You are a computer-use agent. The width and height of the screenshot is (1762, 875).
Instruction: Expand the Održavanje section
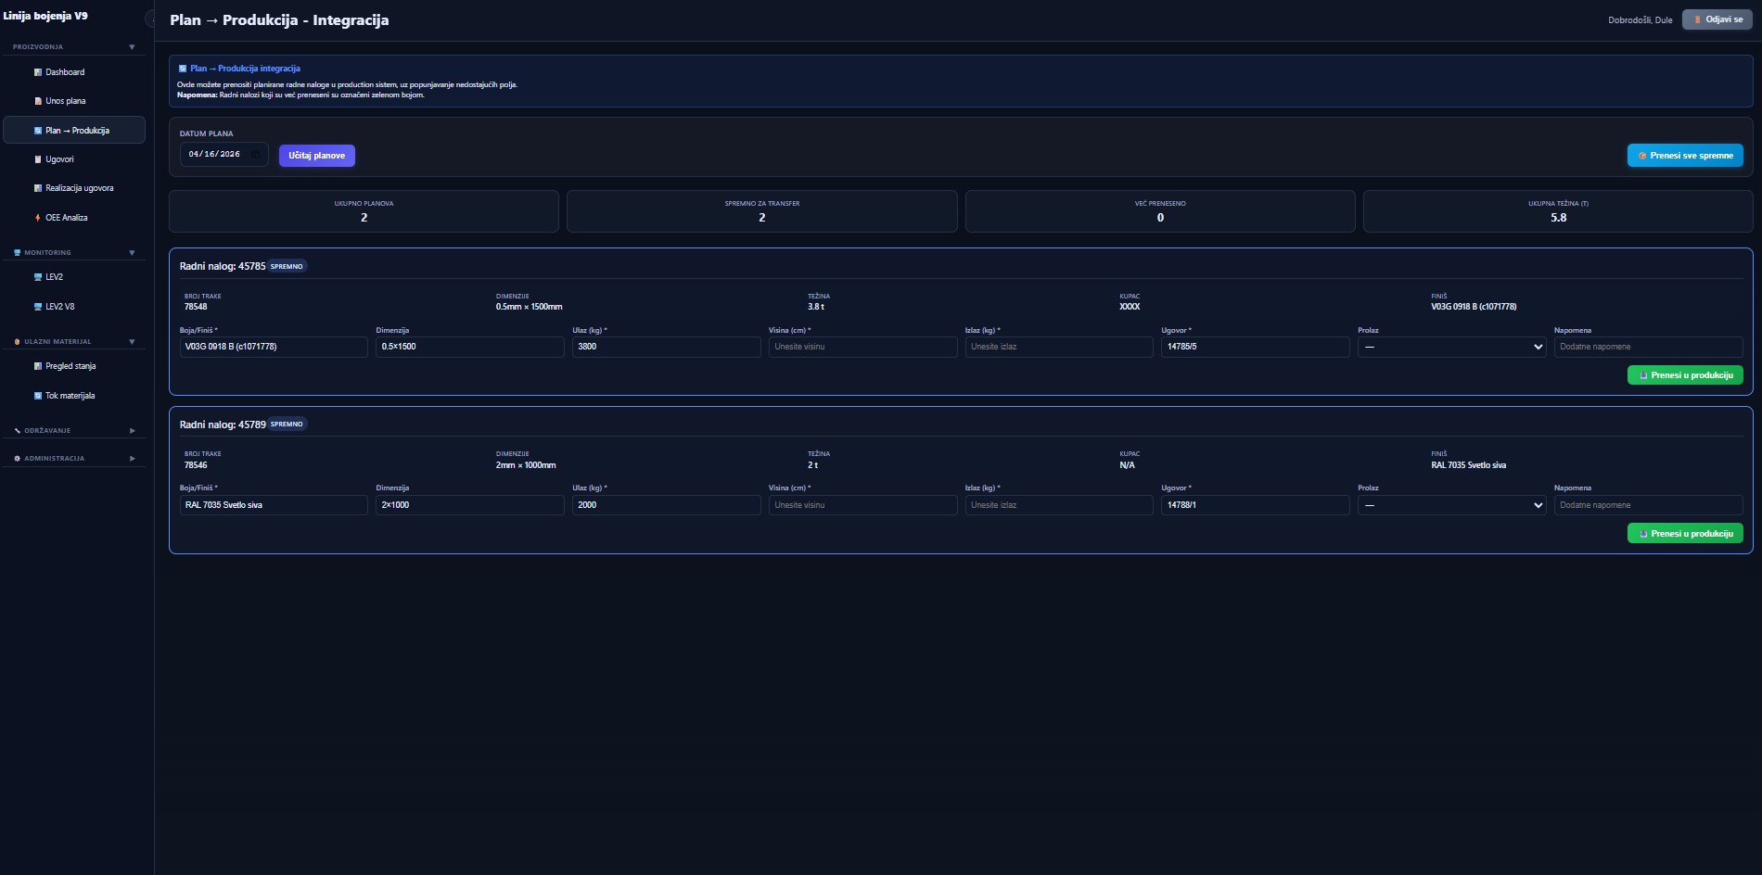pyautogui.click(x=73, y=430)
